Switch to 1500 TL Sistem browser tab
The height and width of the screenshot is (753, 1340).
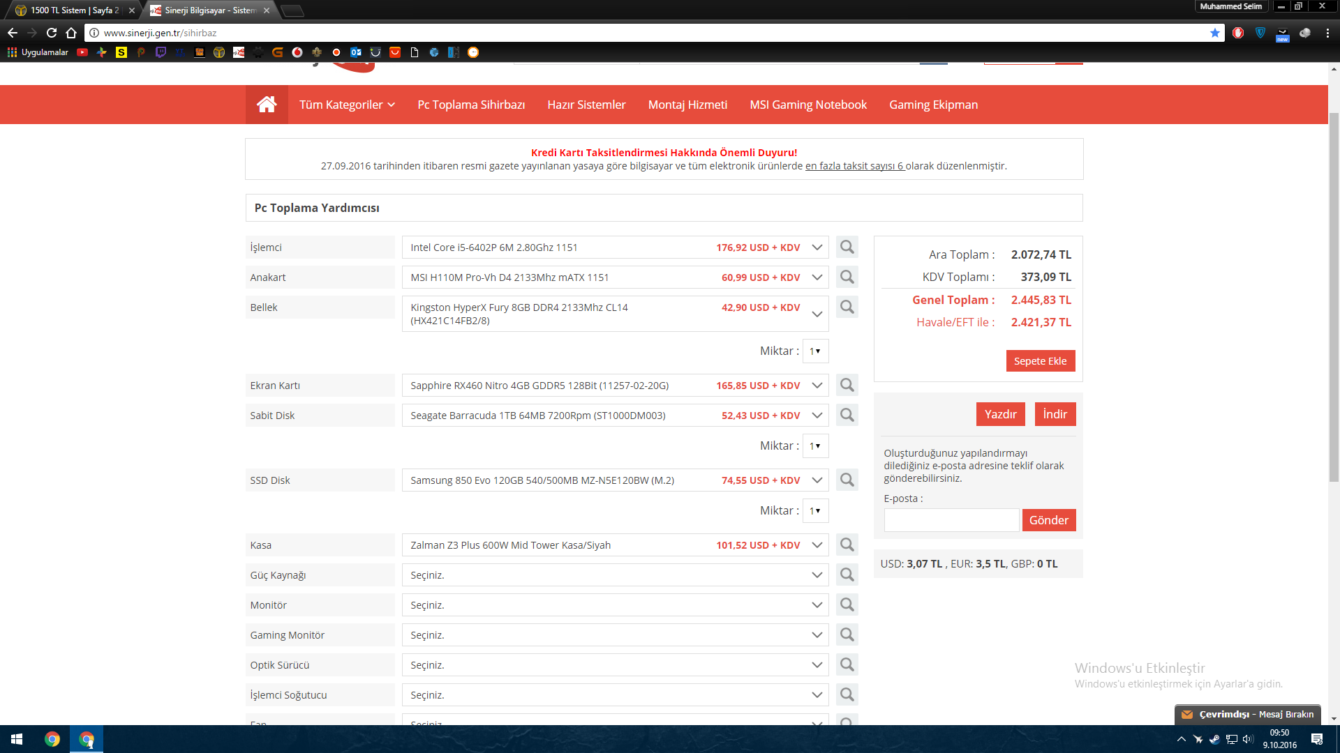click(x=73, y=10)
